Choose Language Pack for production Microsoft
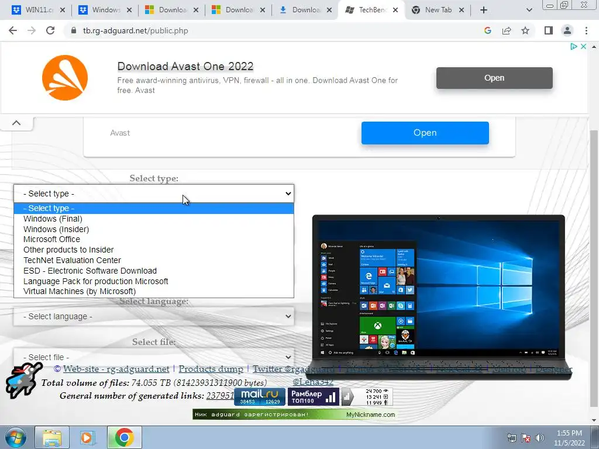Image resolution: width=599 pixels, height=449 pixels. click(154, 281)
